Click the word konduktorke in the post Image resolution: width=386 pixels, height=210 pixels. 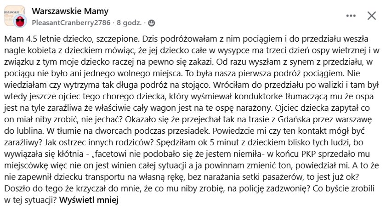coord(258,96)
